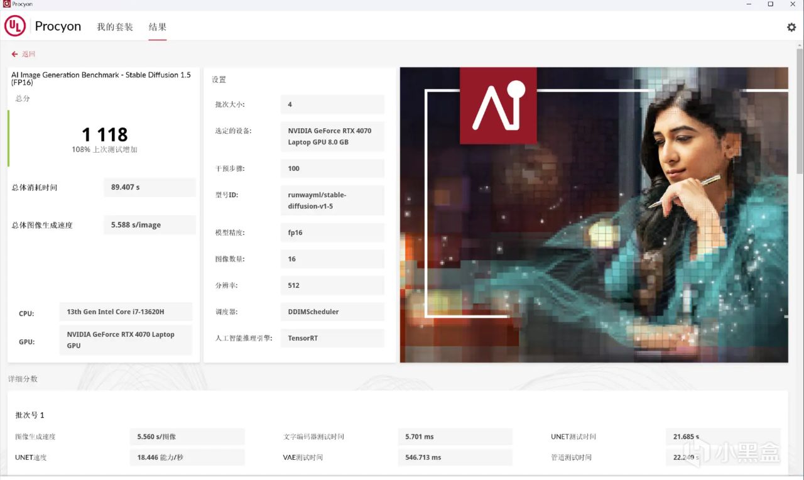Screen dimensions: 804x480
Task: Click the 546.713 ms VAE time
Action: click(455, 457)
